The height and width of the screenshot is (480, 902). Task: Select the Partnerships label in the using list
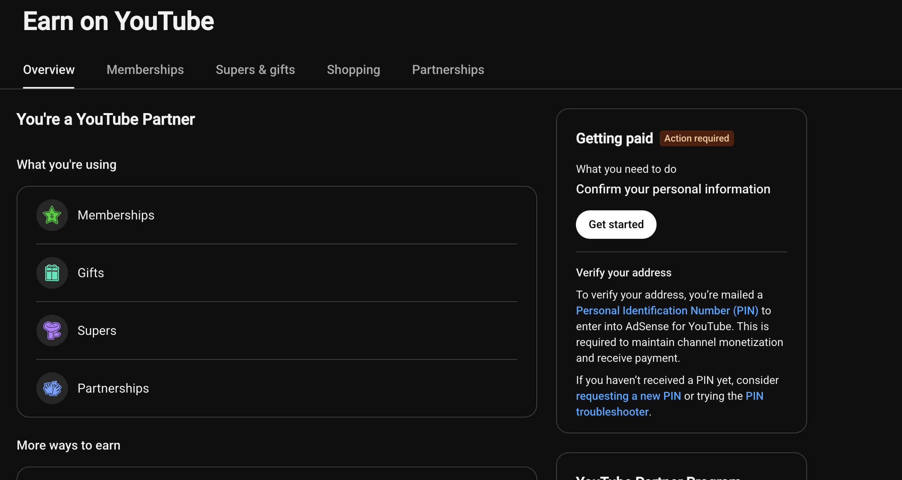click(x=113, y=388)
